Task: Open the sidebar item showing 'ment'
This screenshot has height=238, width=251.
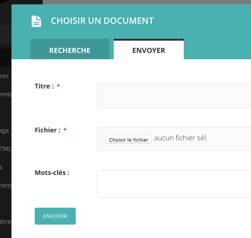Action: pyautogui.click(x=5, y=185)
